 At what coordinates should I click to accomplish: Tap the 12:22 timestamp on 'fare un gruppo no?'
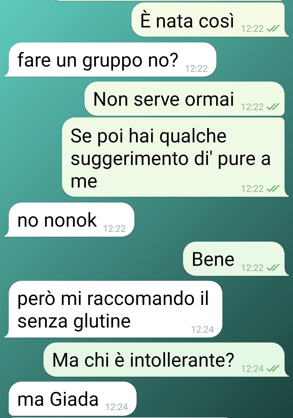[x=196, y=68]
